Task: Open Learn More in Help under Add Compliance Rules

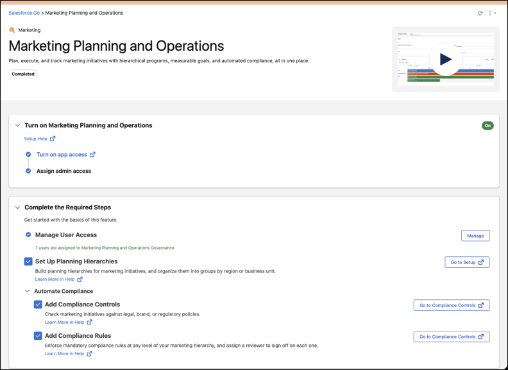Action: point(65,354)
